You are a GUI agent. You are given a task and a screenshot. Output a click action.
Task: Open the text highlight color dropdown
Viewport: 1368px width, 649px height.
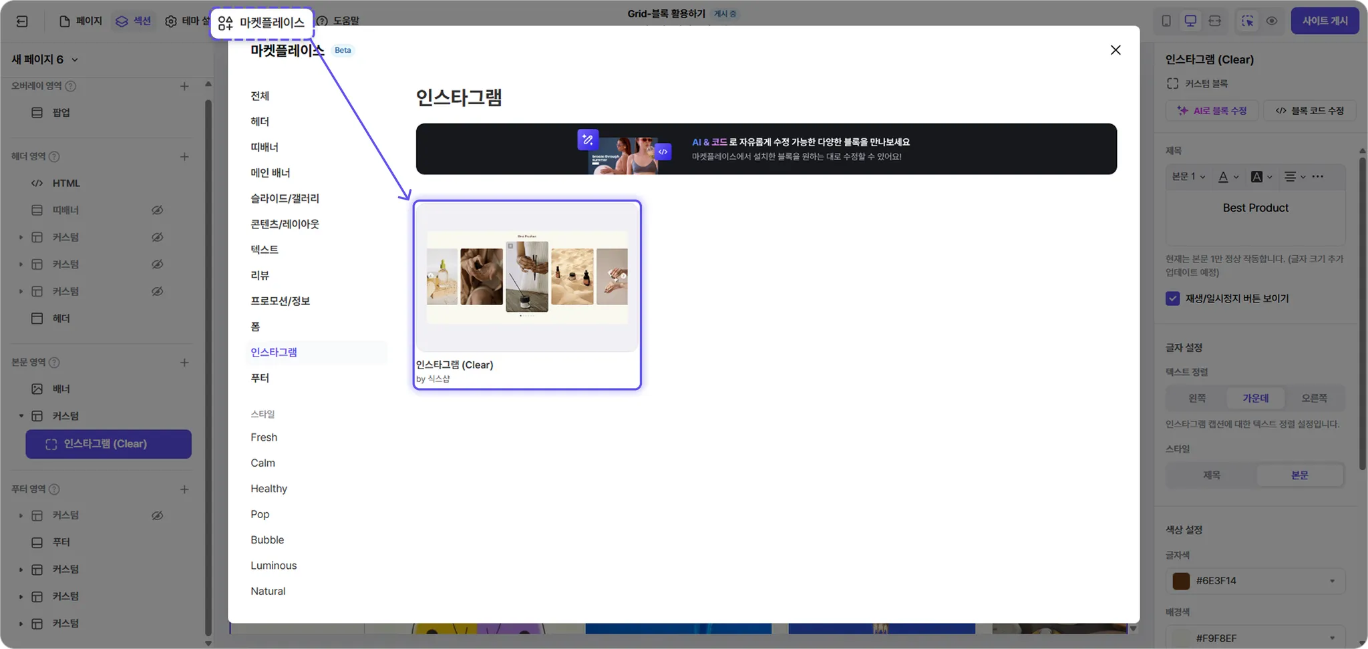click(x=1262, y=177)
